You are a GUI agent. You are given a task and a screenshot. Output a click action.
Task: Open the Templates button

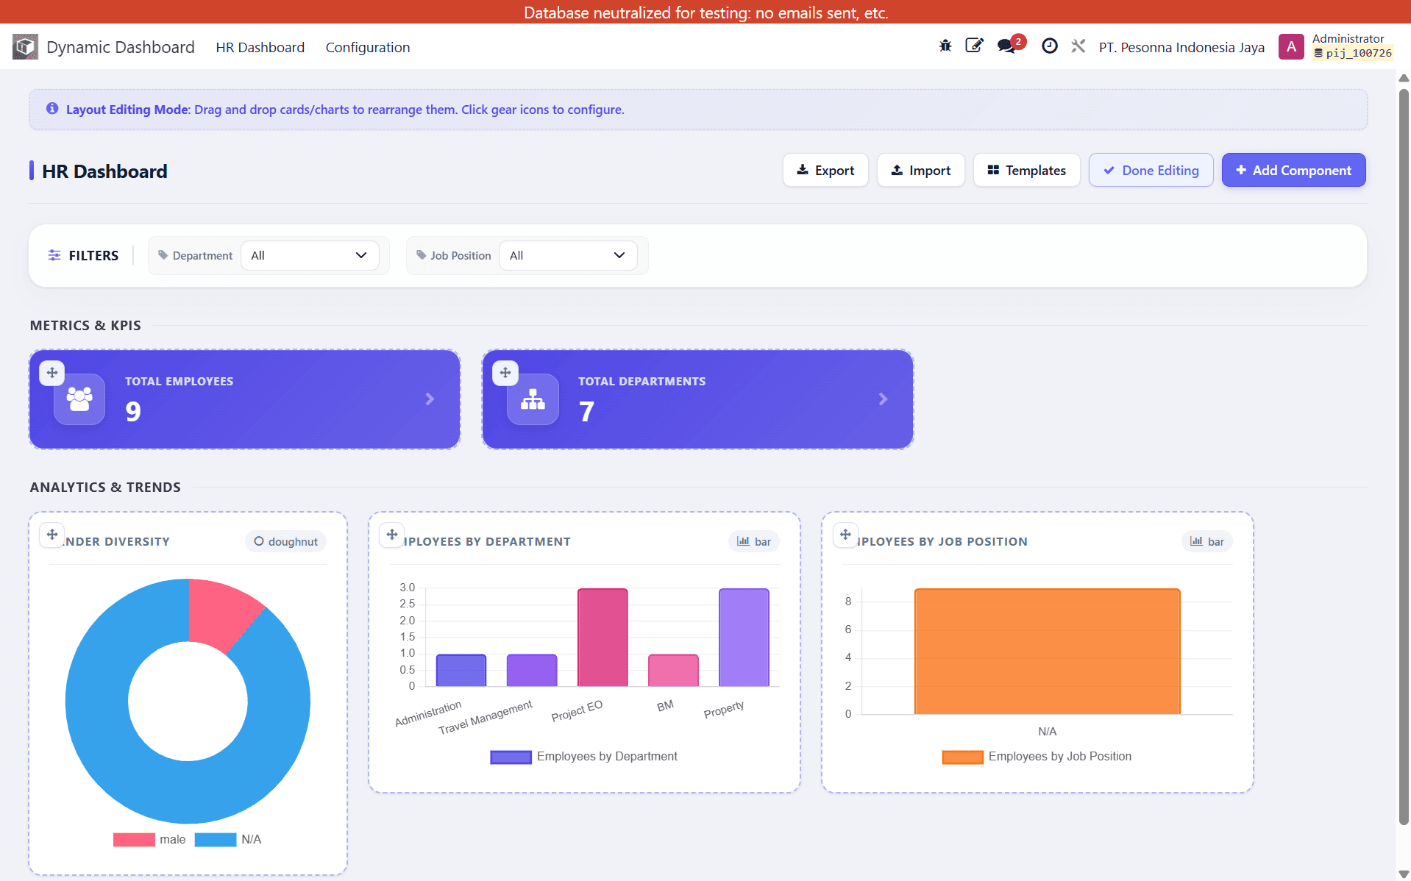pos(1026,170)
